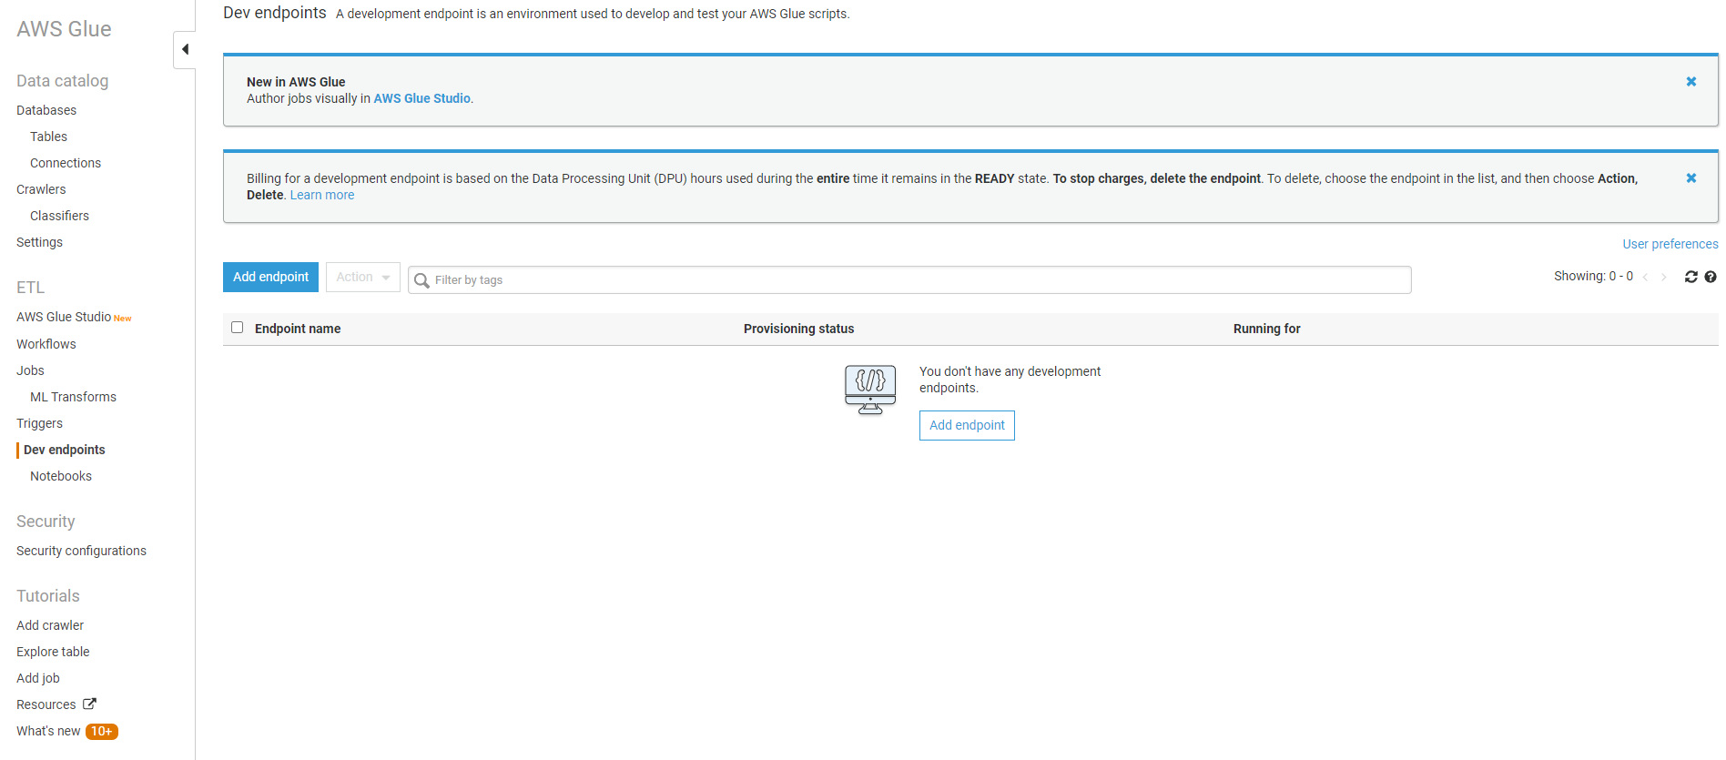The image size is (1726, 760).
Task: Open the help question mark icon
Action: pyautogui.click(x=1711, y=277)
